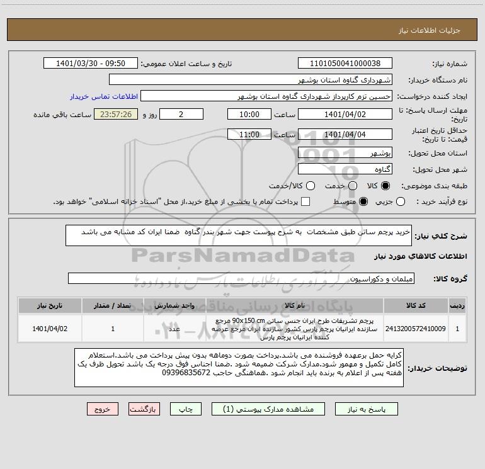Viewport: 485px width, 469px height.
Task: Click the quantity cell in row 1
Action: coord(113,329)
